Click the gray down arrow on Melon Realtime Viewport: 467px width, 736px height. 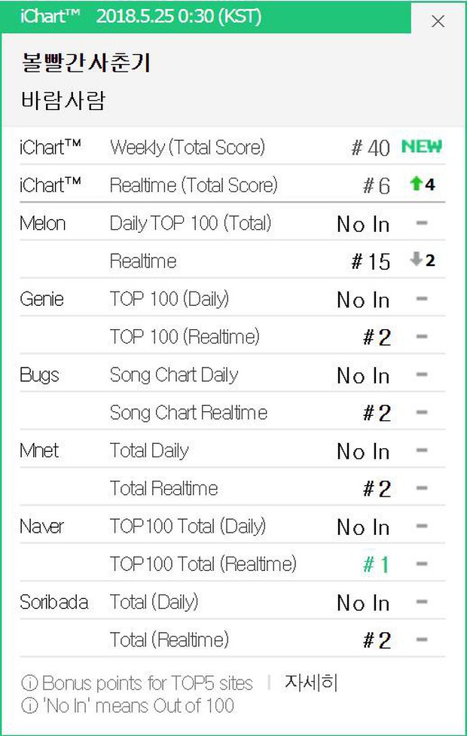tap(417, 259)
